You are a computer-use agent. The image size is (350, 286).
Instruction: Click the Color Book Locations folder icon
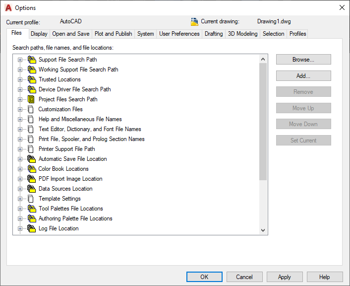point(32,169)
